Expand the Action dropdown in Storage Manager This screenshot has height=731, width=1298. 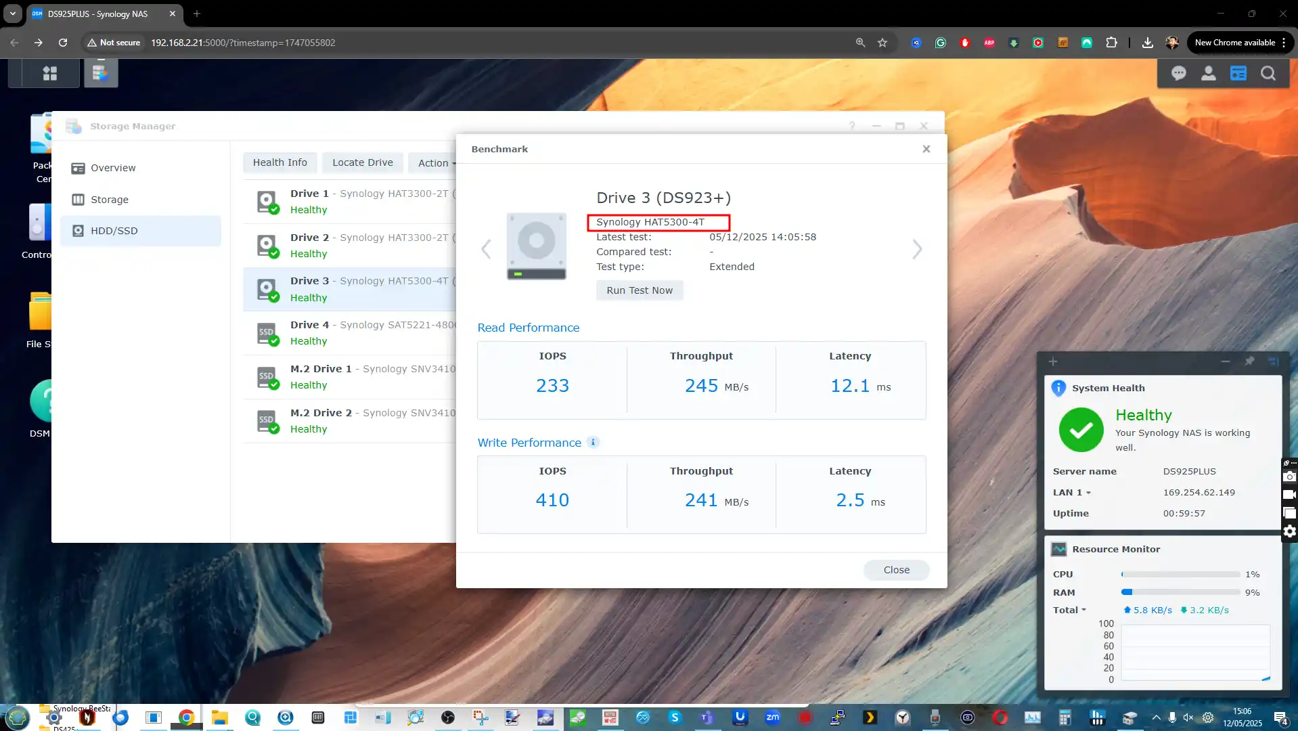437,163
